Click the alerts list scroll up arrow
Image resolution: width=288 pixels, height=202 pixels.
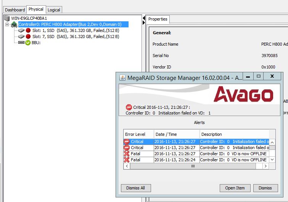[x=272, y=142]
